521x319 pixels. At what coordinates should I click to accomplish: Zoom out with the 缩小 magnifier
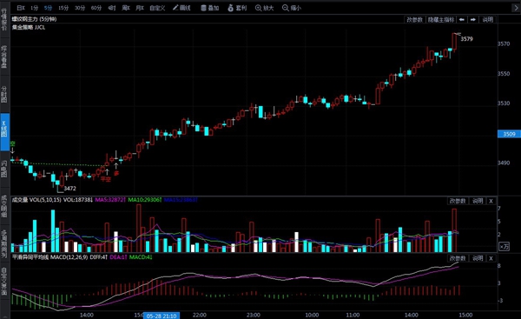click(292, 8)
